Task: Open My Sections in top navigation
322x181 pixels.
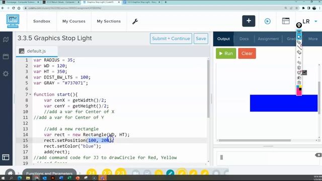Action: pyautogui.click(x=109, y=21)
